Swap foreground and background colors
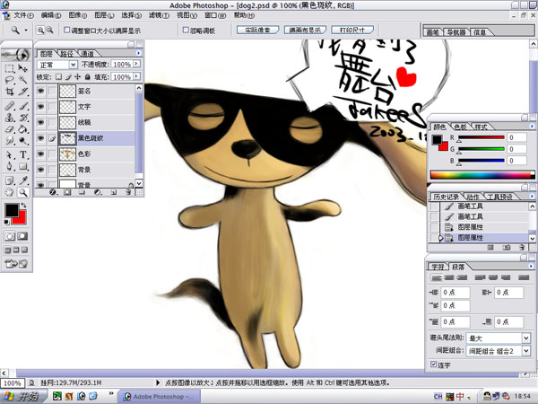 23,206
